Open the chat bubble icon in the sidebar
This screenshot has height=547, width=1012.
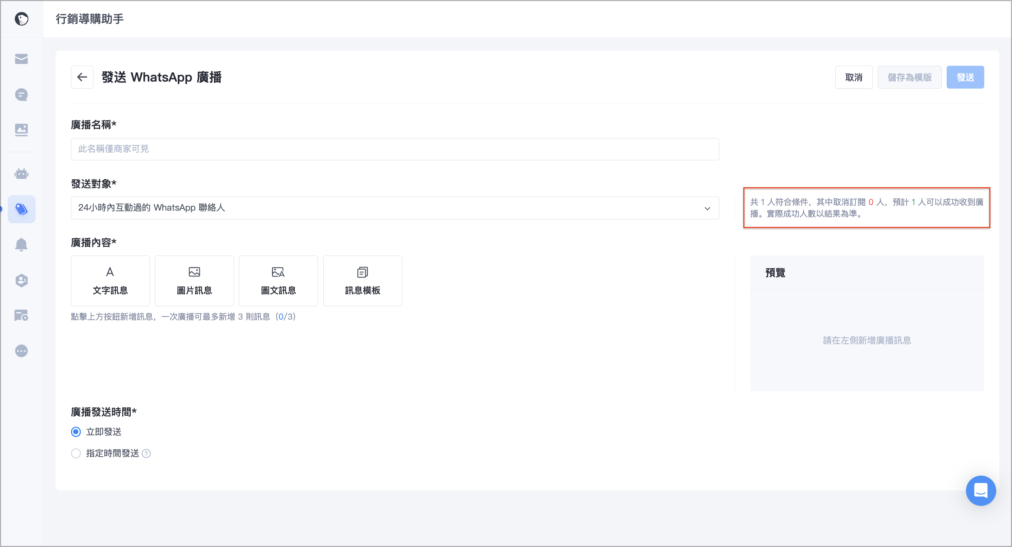[21, 95]
